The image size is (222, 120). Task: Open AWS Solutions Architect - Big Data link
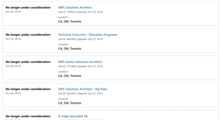click(82, 89)
